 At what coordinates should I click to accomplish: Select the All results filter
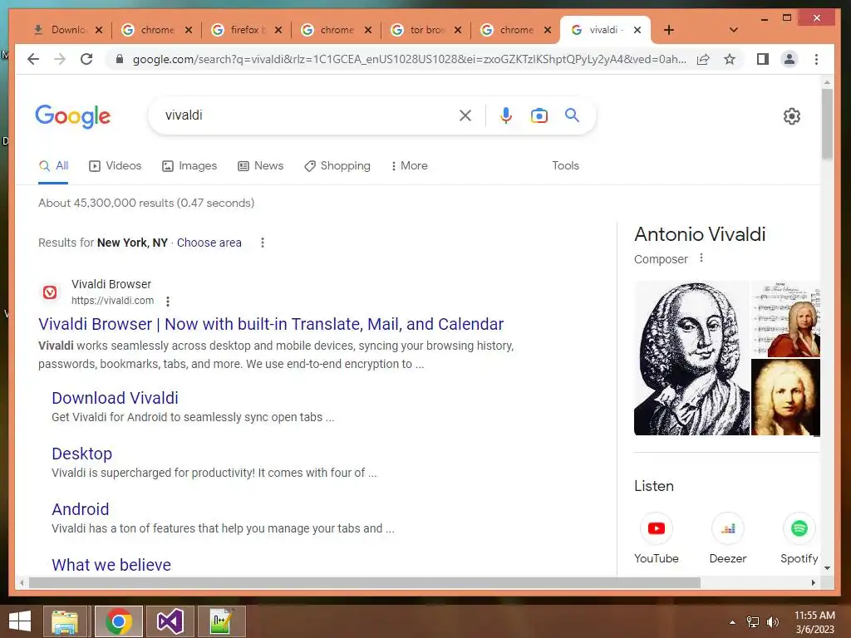(x=53, y=165)
